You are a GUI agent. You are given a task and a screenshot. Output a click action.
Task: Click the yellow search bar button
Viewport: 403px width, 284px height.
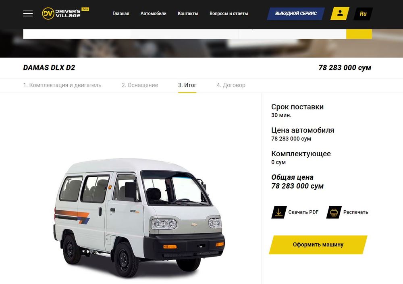(359, 34)
